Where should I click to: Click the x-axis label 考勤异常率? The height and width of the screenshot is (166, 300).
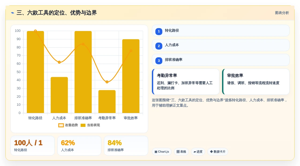click(107, 118)
